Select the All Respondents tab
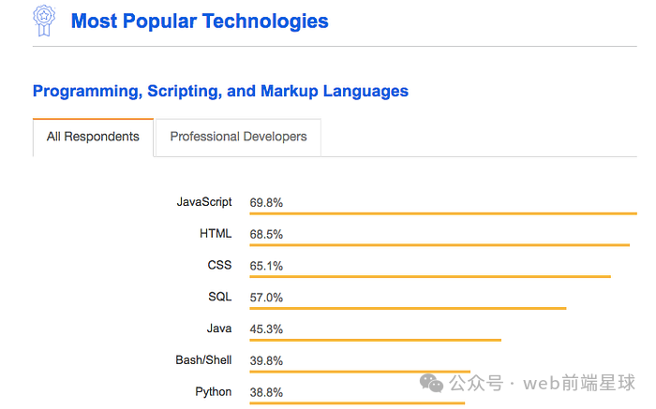Viewport: 656px width, 409px height. (93, 137)
